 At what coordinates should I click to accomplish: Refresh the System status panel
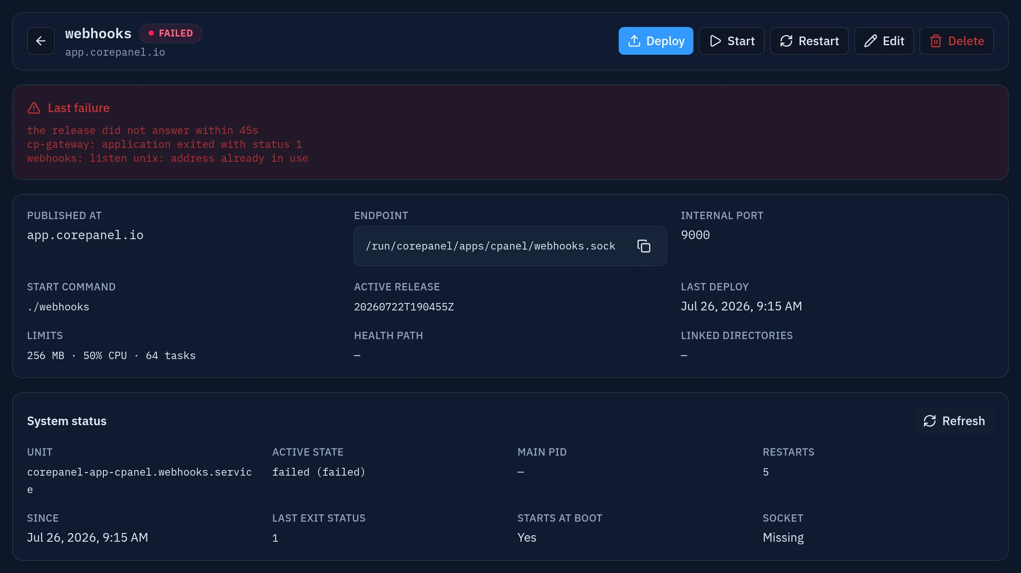(954, 421)
